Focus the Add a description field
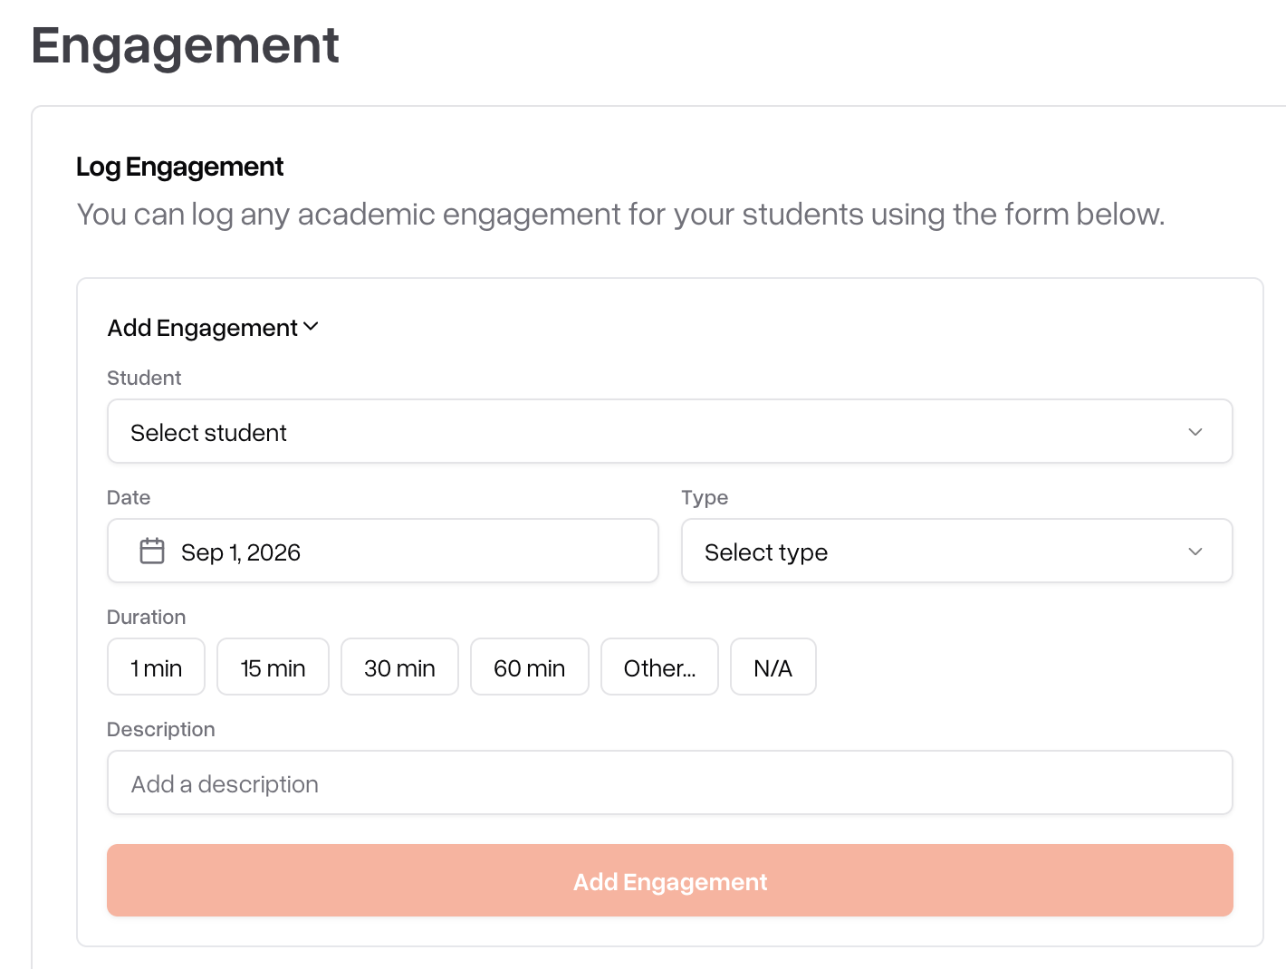This screenshot has height=969, width=1286. [670, 782]
